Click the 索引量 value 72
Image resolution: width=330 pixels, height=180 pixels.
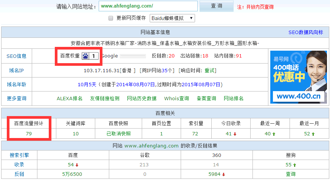click(195, 134)
